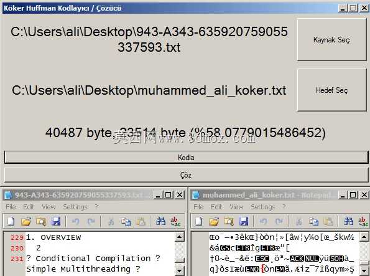This screenshot has height=276, width=370.
Task: Find binoculars icon in left Notepad2 toolbar
Action: click(160, 221)
